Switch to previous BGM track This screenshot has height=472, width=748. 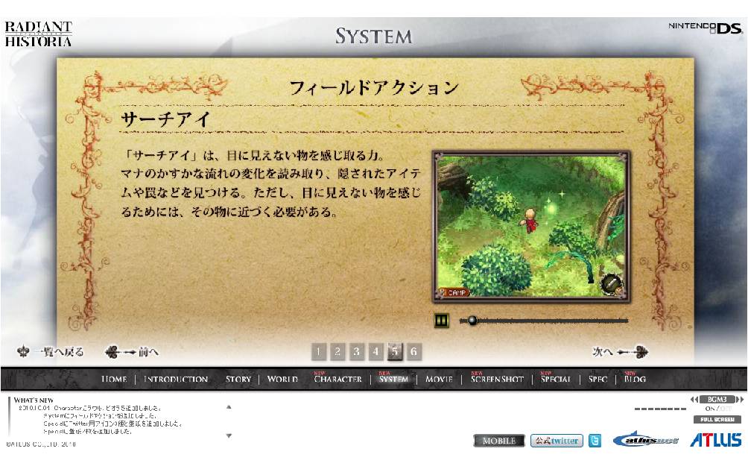coord(694,400)
